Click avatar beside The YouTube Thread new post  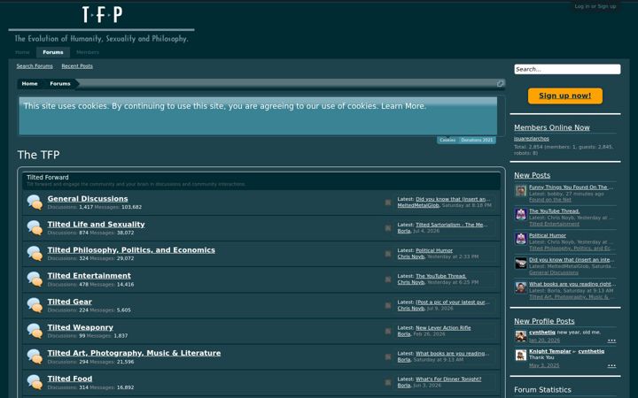(521, 214)
